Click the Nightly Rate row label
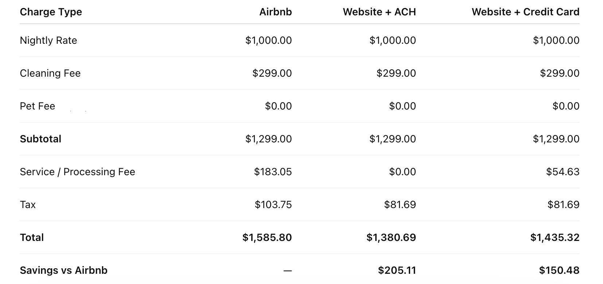The width and height of the screenshot is (603, 284). click(48, 40)
